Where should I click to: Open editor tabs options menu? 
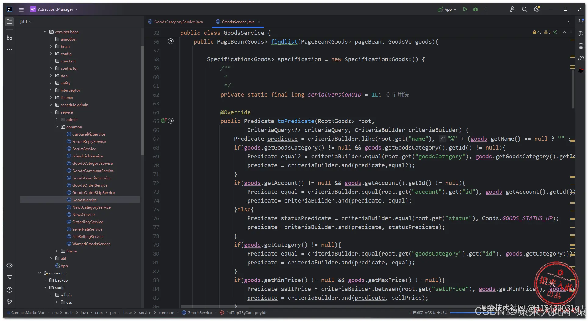click(x=569, y=22)
